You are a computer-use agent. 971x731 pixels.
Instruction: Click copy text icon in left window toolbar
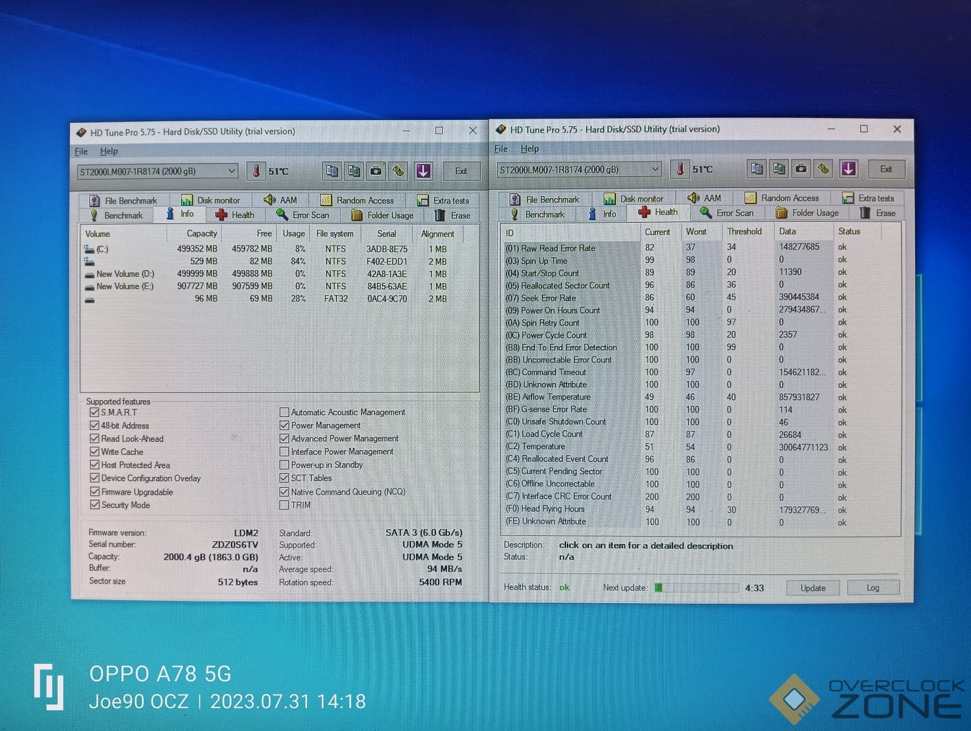tap(332, 171)
